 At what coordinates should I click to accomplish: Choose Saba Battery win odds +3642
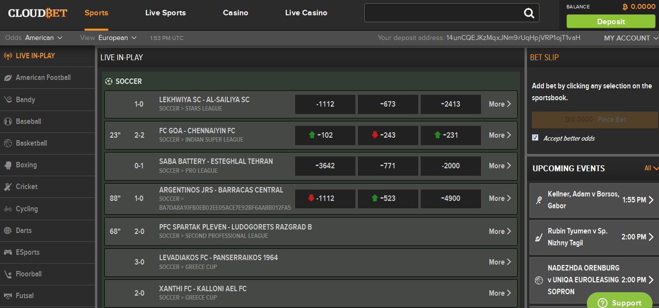(x=325, y=166)
